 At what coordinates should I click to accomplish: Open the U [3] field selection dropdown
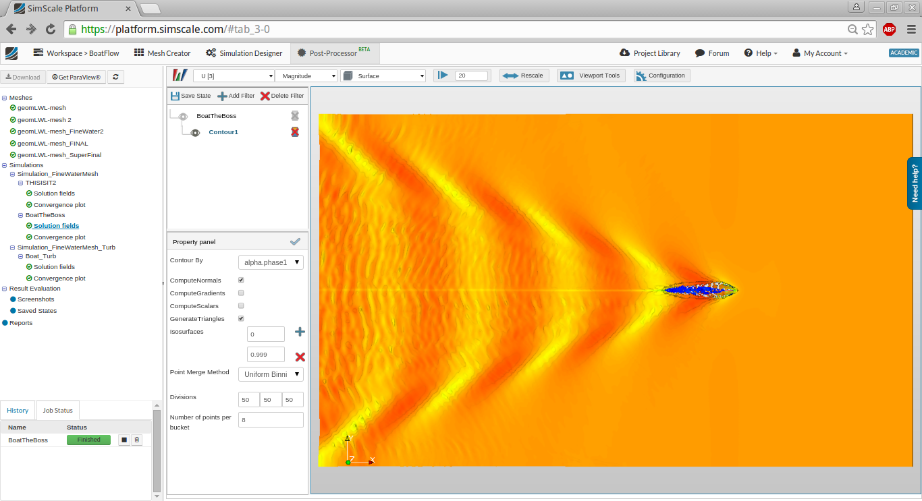tap(234, 76)
